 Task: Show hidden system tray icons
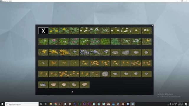168,104
